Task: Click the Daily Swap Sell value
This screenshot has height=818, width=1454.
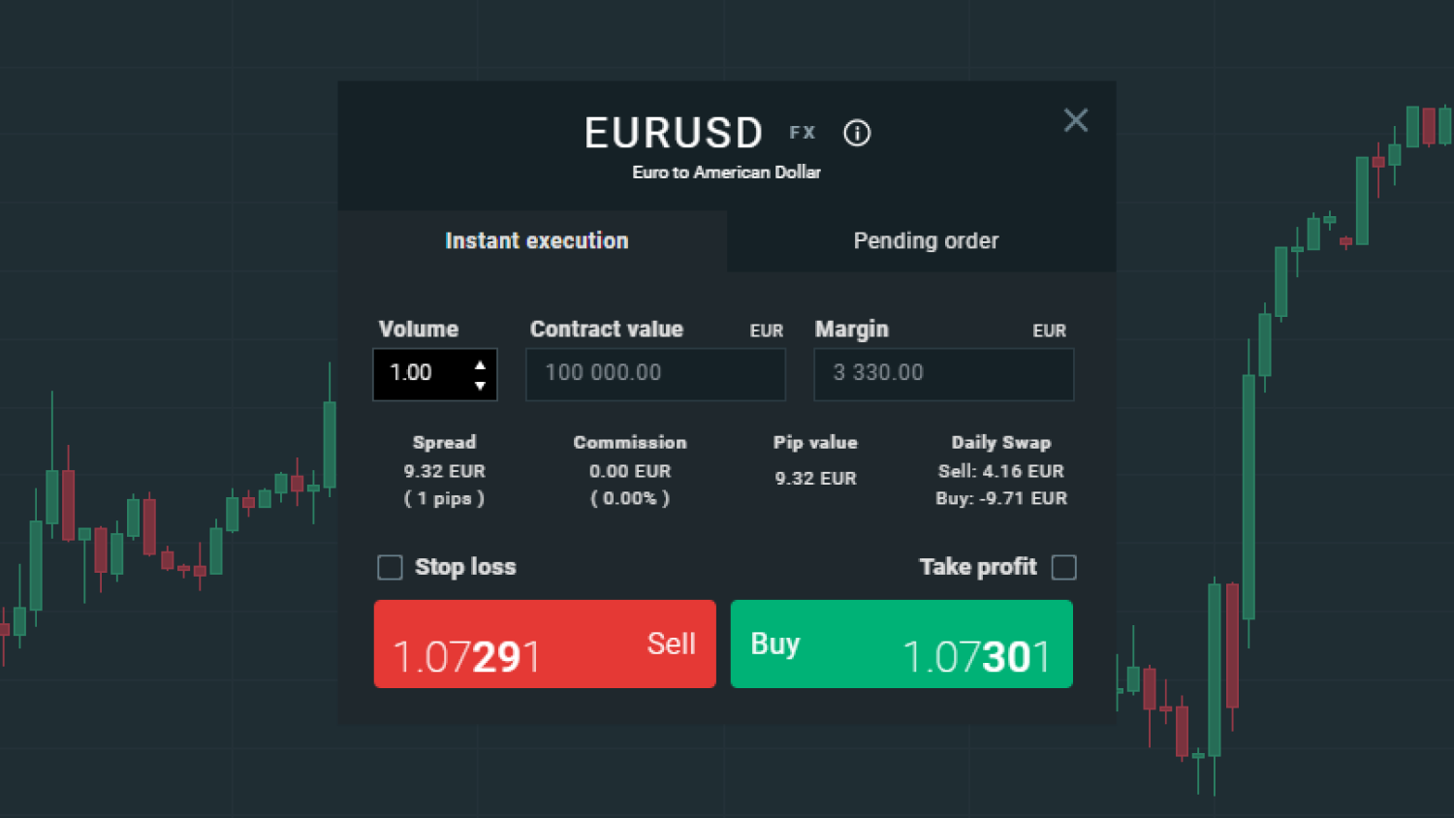Action: point(1000,471)
